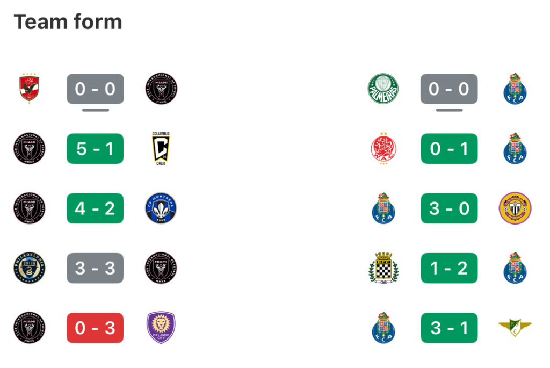Screen dimensions: 550x368
Task: Click FC Porto crest beside 3 - 1
Action: (383, 328)
